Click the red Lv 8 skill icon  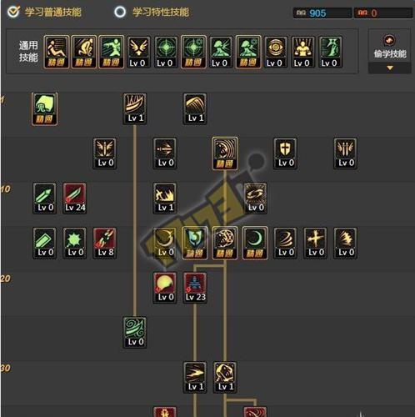click(105, 244)
